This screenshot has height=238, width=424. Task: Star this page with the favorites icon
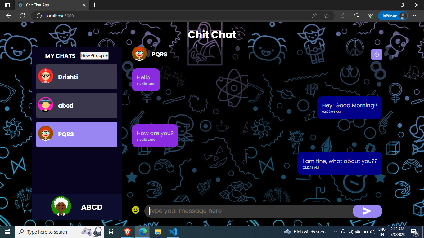327,15
